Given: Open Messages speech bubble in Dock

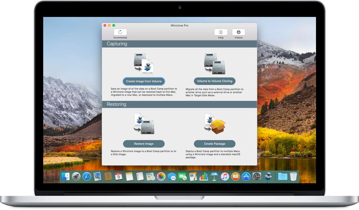Looking at the screenshot, I should tap(172, 176).
